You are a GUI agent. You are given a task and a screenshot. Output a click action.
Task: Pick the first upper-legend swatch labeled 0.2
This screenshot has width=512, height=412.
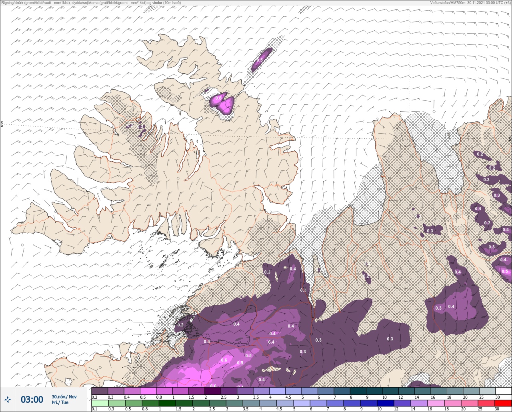[x=100, y=391]
